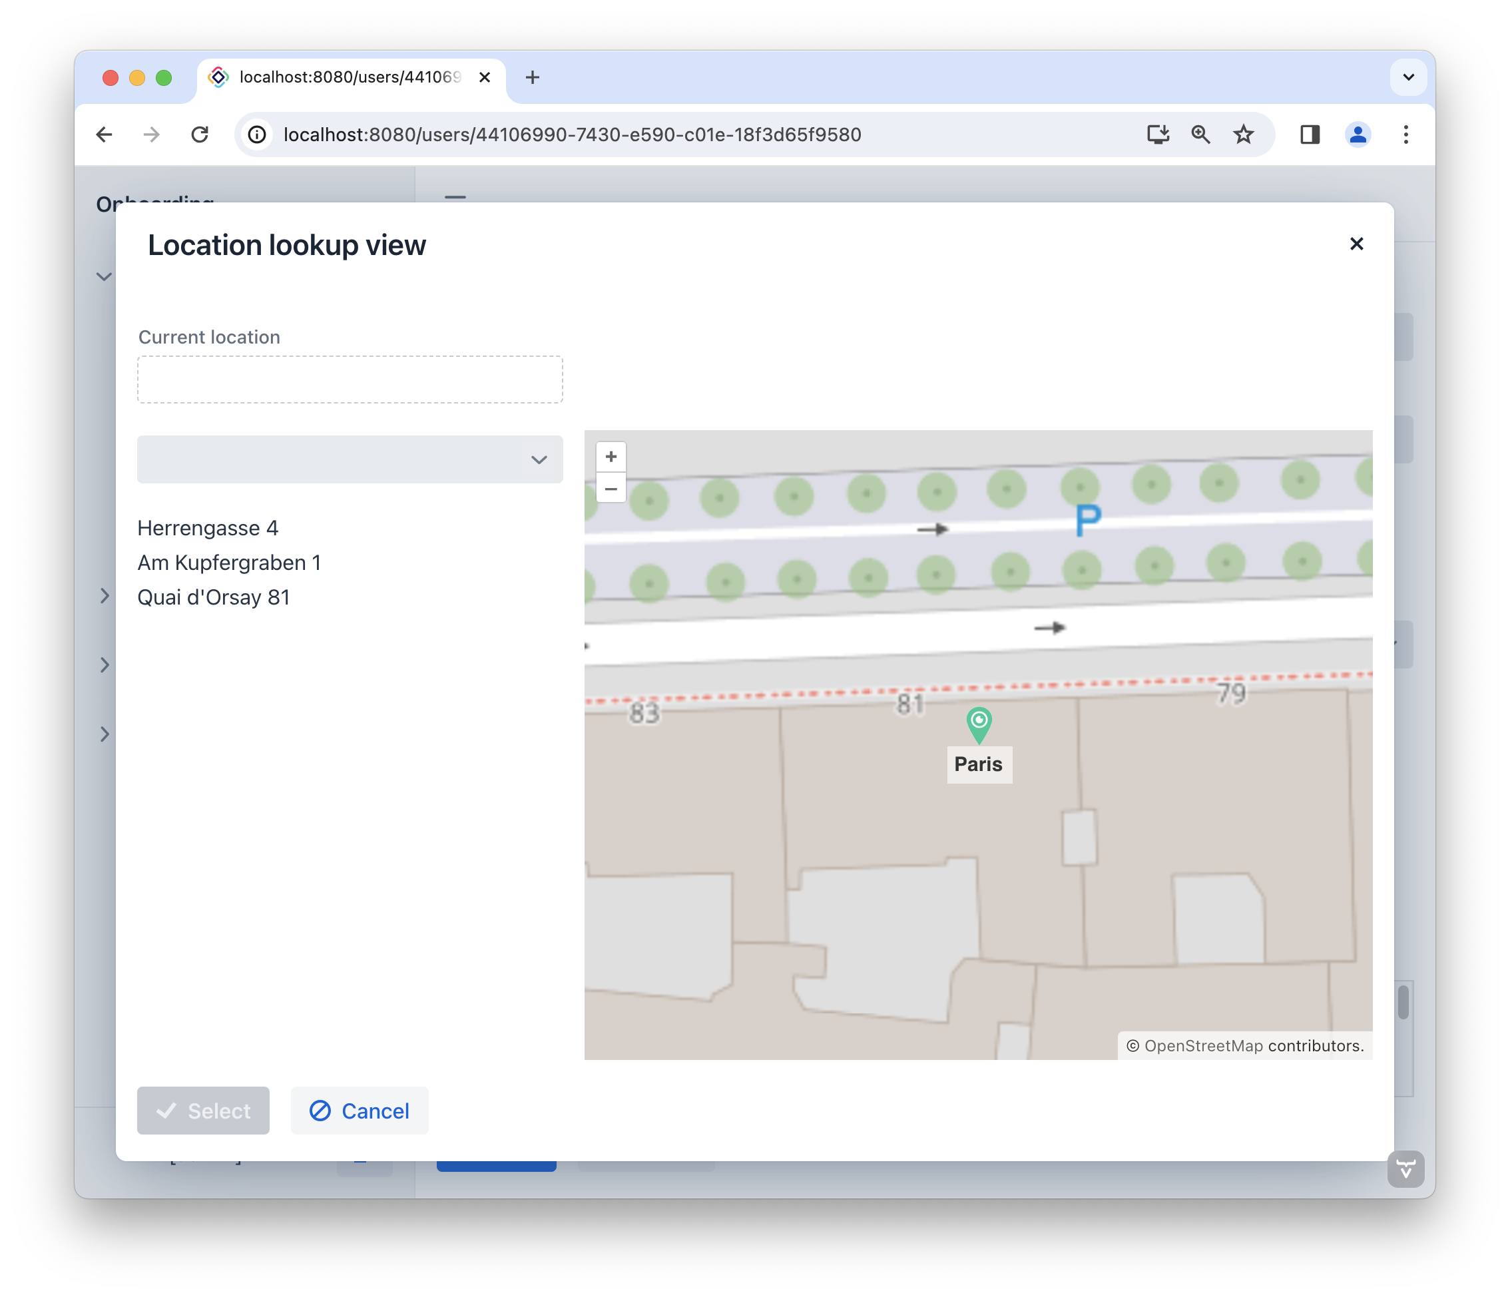
Task: Close the Location lookup view dialog
Action: 1356,244
